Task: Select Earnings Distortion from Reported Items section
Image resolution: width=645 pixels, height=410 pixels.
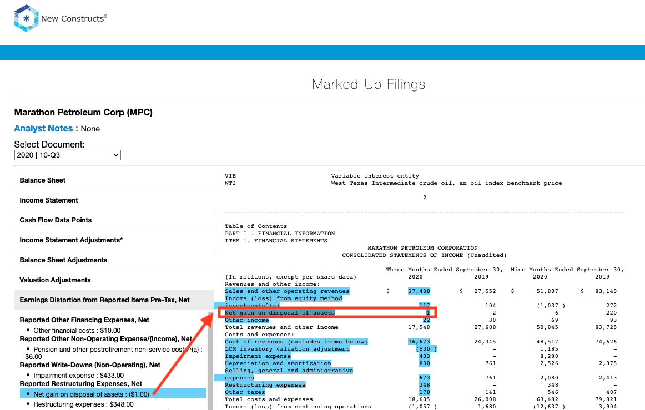Action: pyautogui.click(x=114, y=300)
